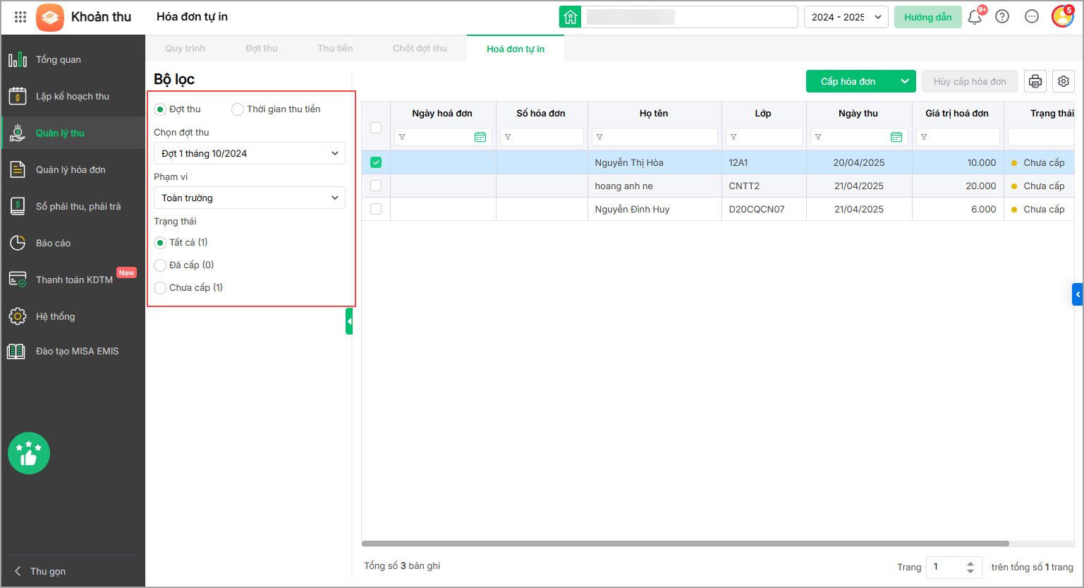Click filter funnel icon under Giá trị hoá đơn
The image size is (1084, 588).
pyautogui.click(x=924, y=137)
